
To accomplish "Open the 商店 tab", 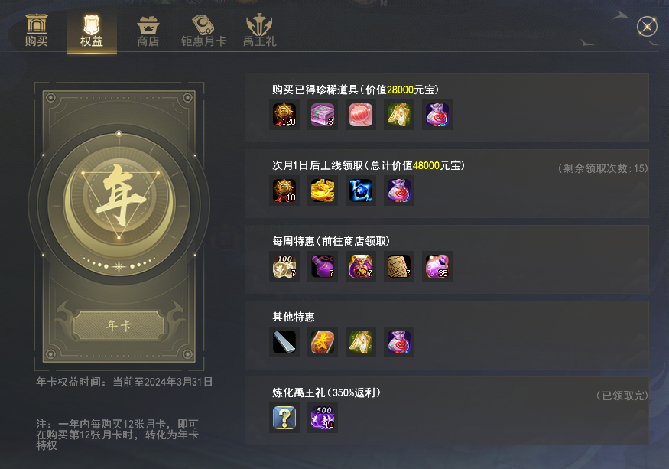I will tap(148, 31).
